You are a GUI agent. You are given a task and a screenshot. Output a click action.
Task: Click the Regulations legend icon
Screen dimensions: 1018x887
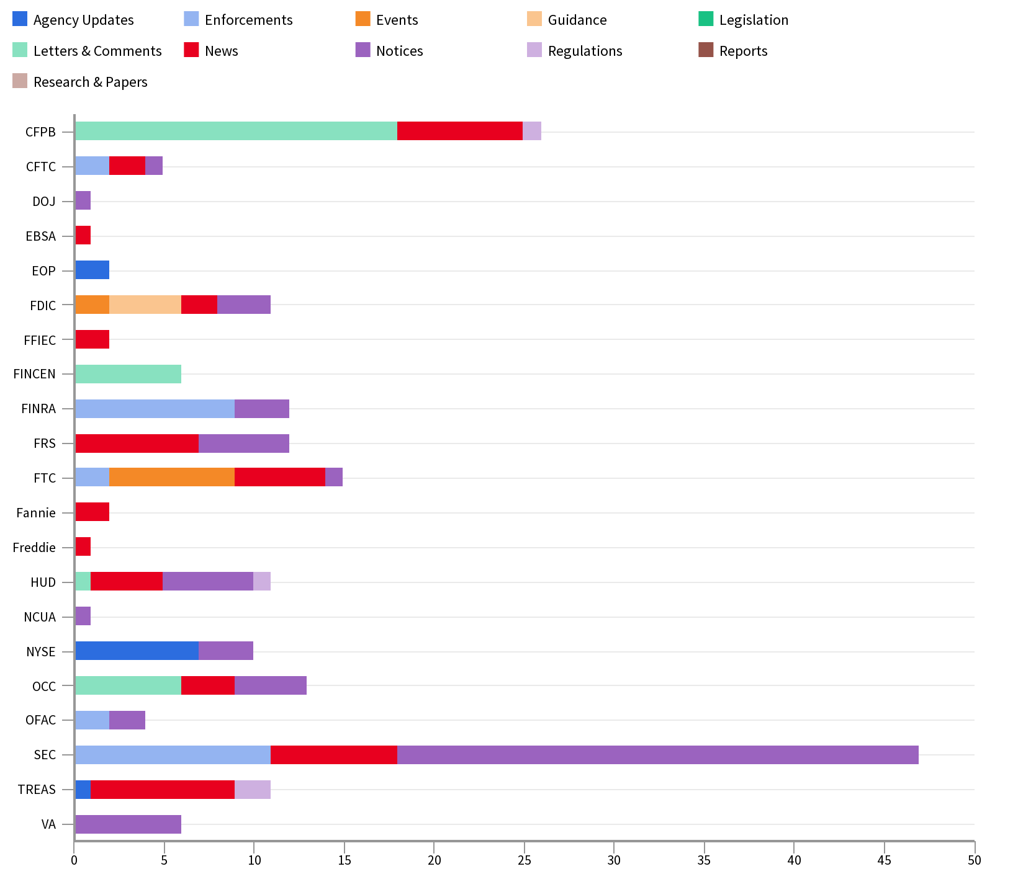tap(534, 50)
